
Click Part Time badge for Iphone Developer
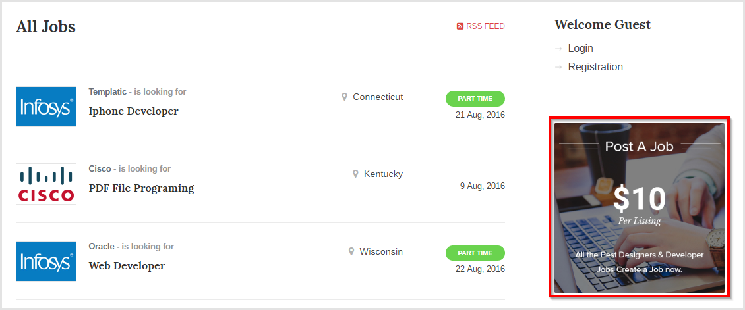point(475,99)
